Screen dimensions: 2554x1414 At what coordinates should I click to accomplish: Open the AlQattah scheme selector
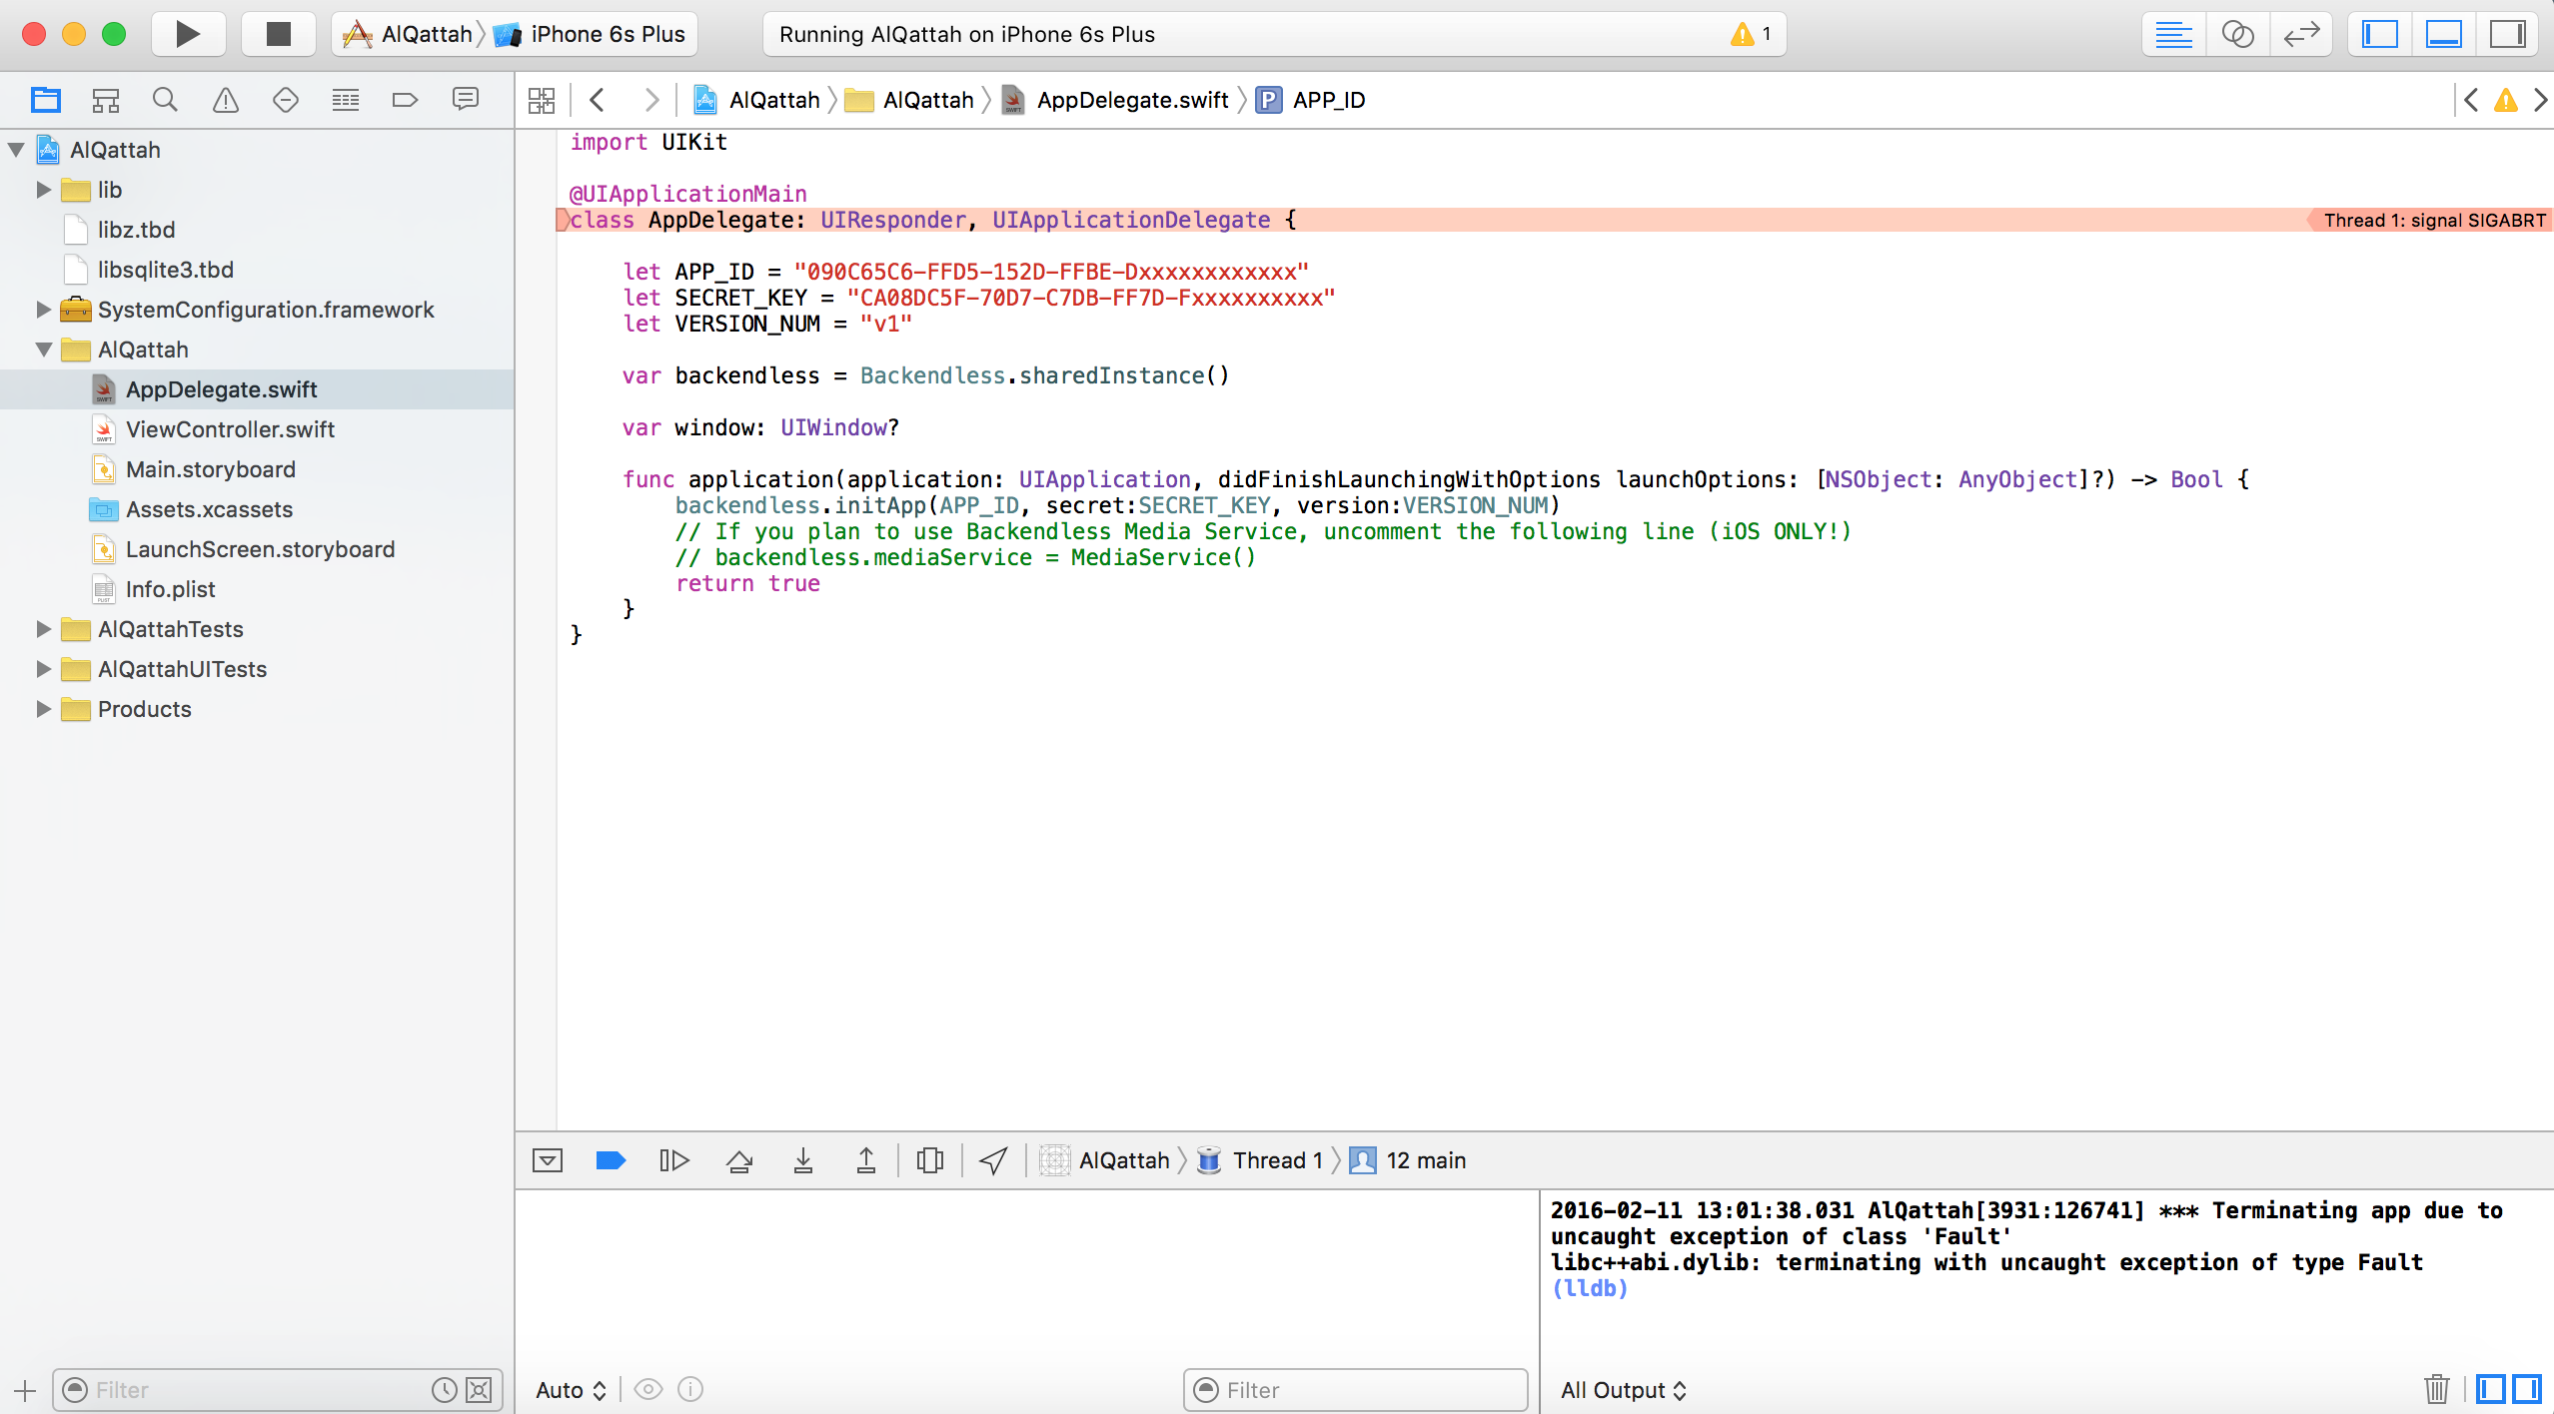click(408, 34)
